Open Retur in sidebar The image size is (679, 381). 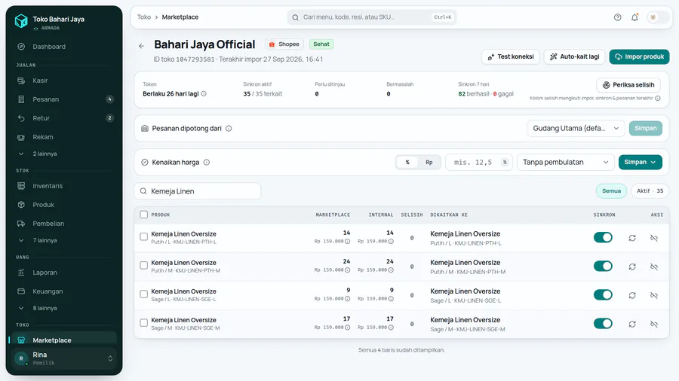pyautogui.click(x=64, y=118)
